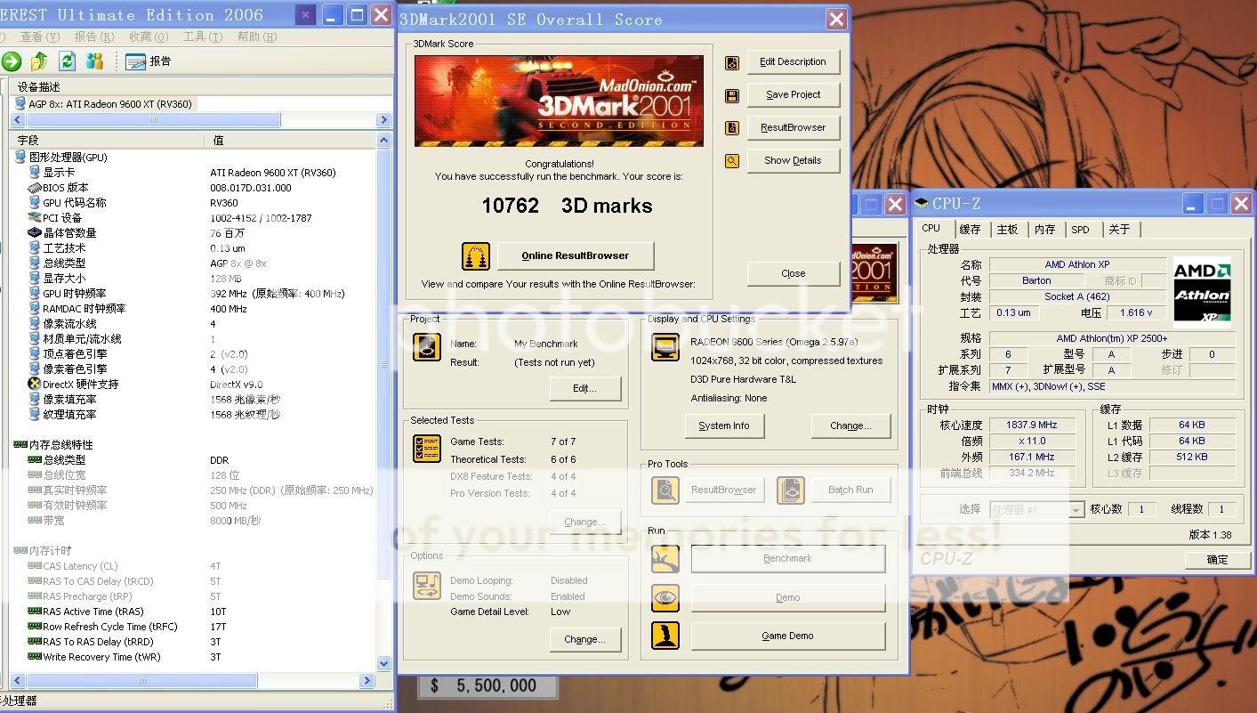1257x713 pixels.
Task: Open the 查看(V) menu in EVEREST
Action: 40,36
